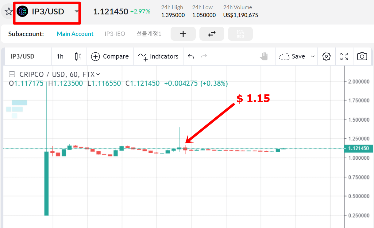This screenshot has height=228, width=374.
Task: Click the legend close value C1.121450
Action: tap(143, 83)
